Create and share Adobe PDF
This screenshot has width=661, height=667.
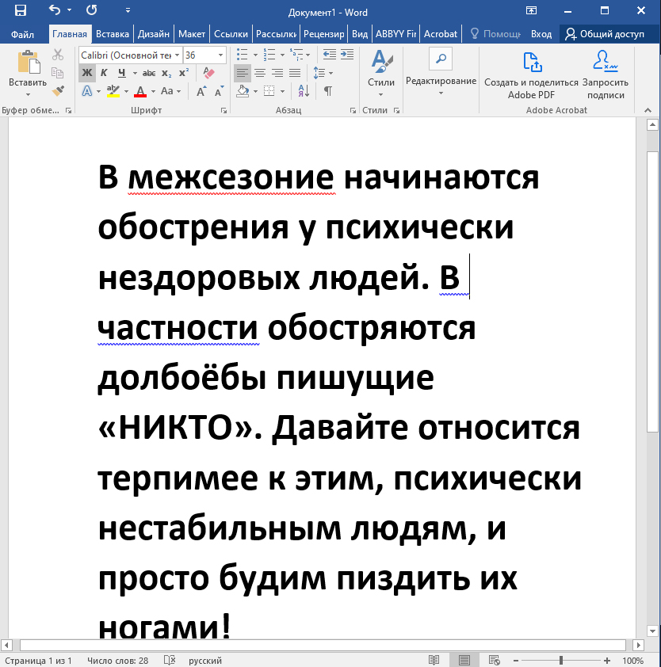click(531, 75)
